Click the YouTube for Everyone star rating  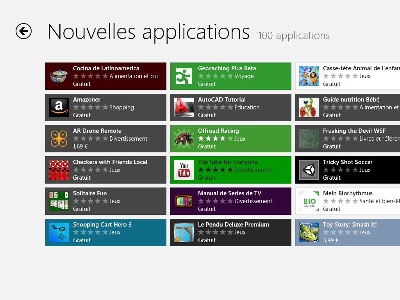point(216,170)
